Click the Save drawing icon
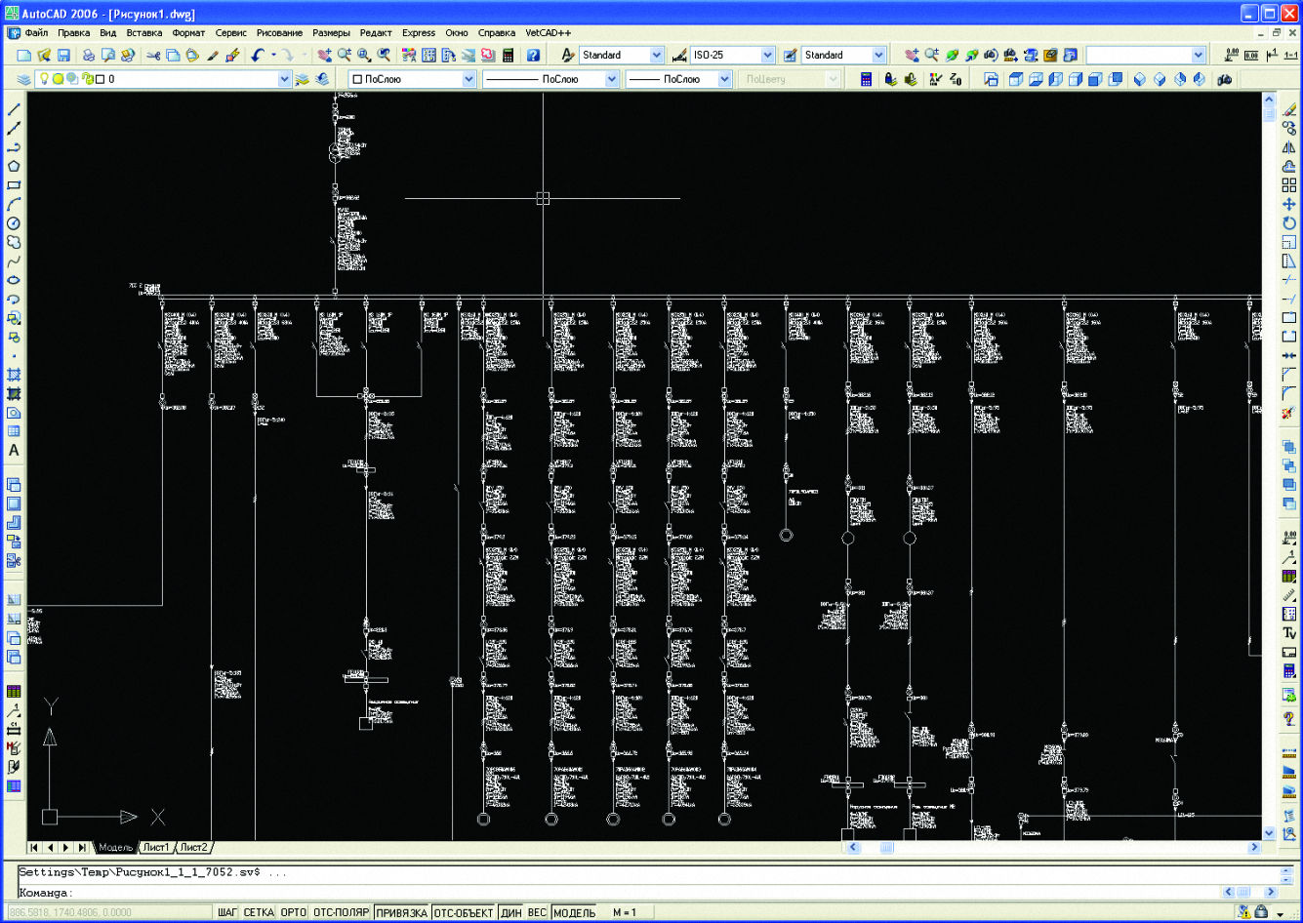Viewport: 1303px width, 923px height. (x=63, y=56)
